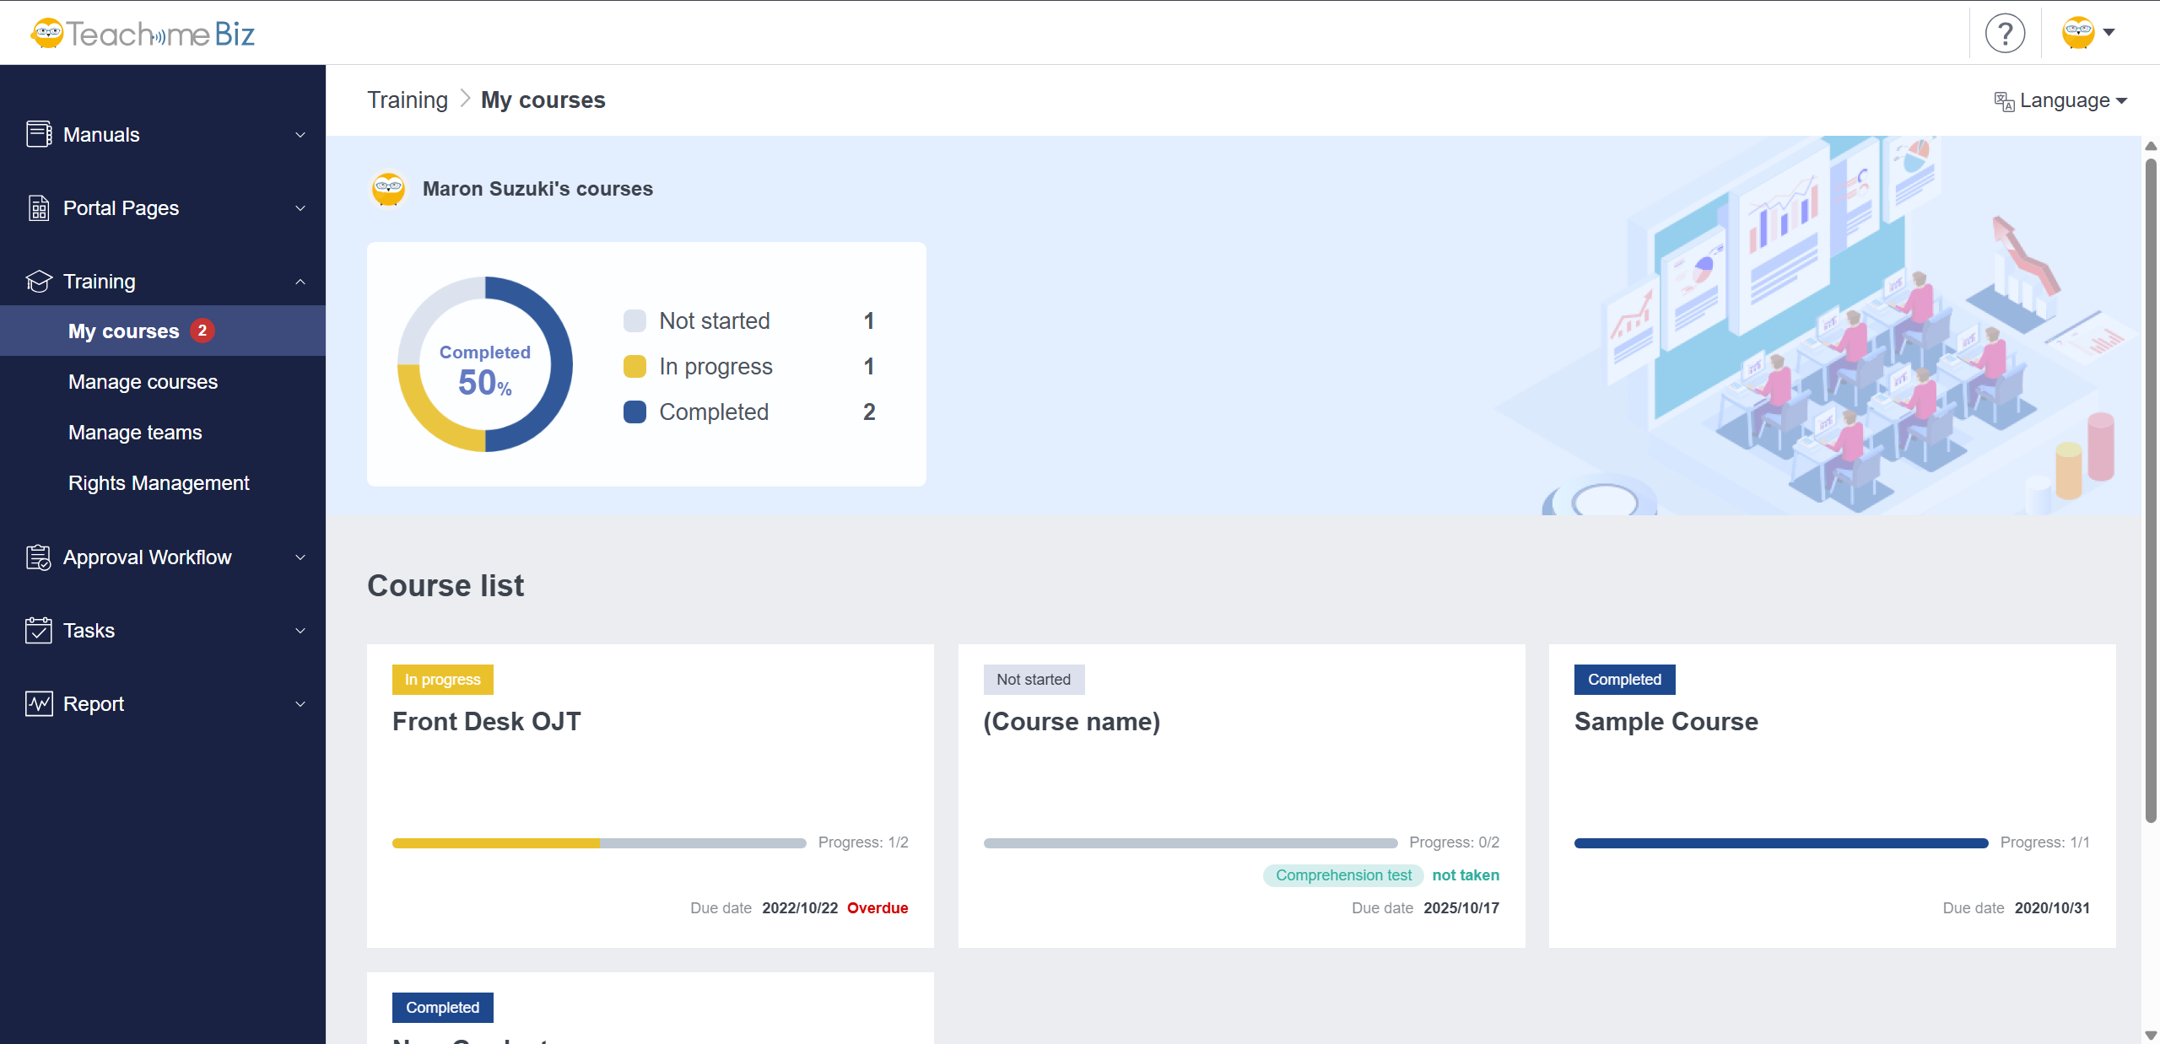Click the Training breadcrumb link
The height and width of the screenshot is (1044, 2160).
click(408, 100)
